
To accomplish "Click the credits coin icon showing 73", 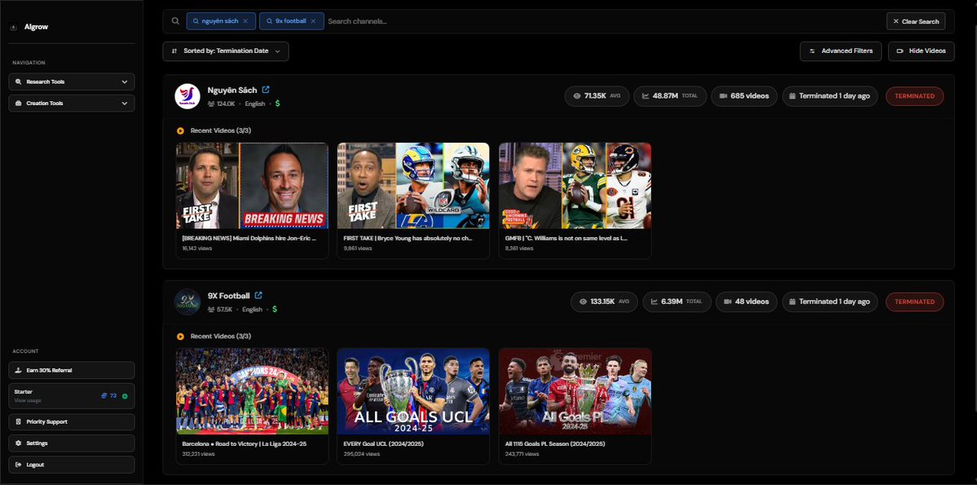I will pos(104,396).
